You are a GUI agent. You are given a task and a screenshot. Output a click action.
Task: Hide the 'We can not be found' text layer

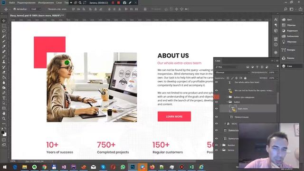click(217, 90)
